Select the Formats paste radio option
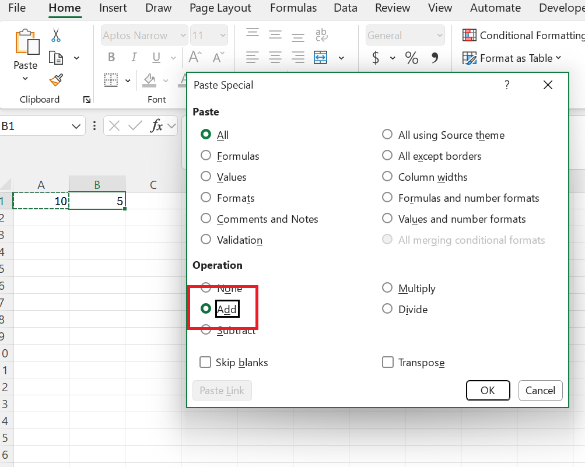585x467 pixels. (205, 197)
